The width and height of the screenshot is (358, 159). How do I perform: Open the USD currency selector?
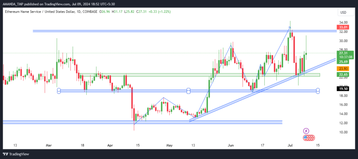pos(343,13)
